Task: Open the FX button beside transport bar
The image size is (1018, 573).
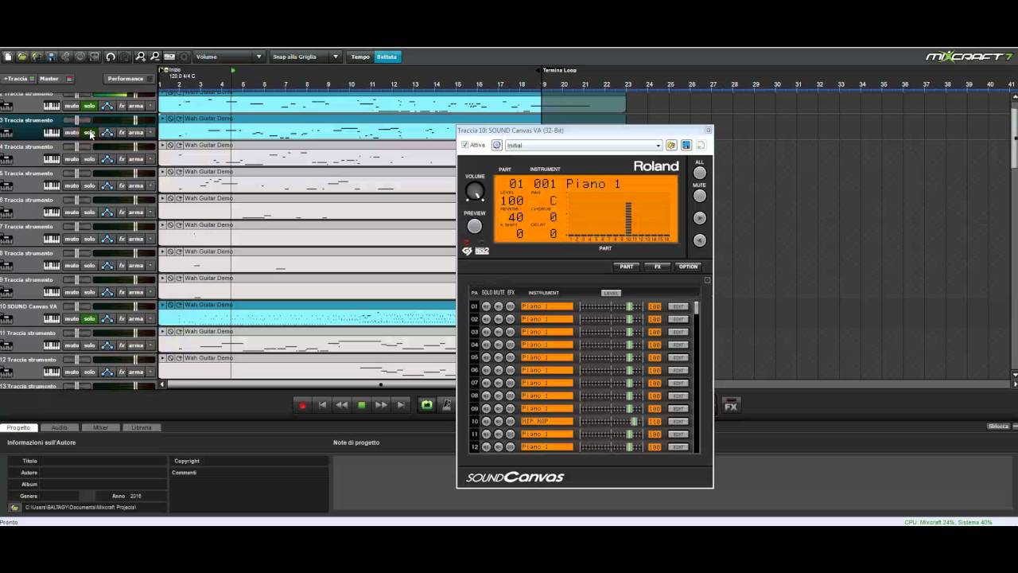Action: [x=731, y=406]
